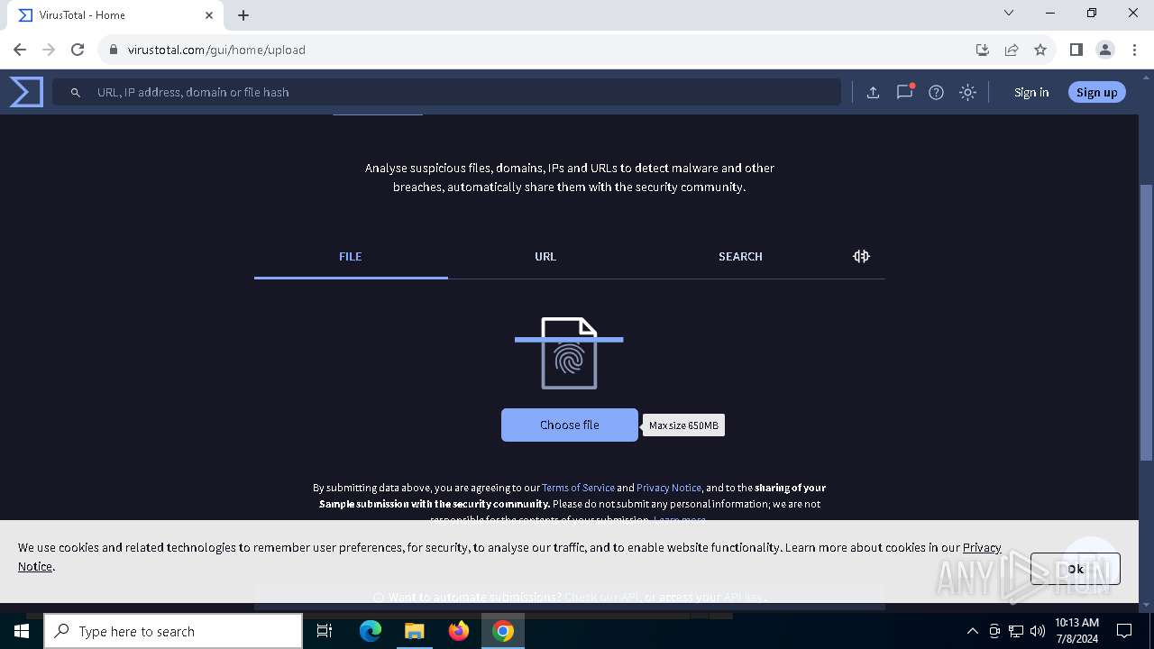Click the Chrome taskbar icon
The image size is (1154, 649).
click(x=503, y=631)
